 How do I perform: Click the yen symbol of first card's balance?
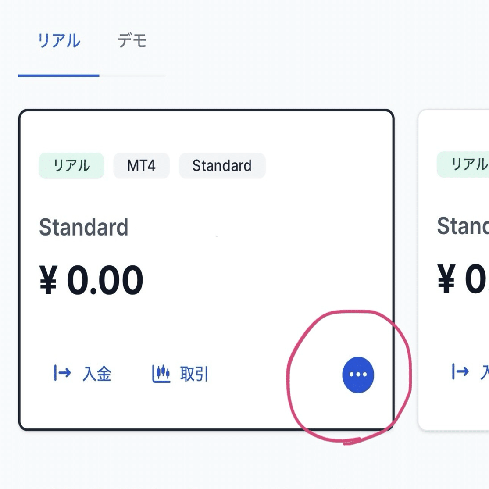point(48,281)
